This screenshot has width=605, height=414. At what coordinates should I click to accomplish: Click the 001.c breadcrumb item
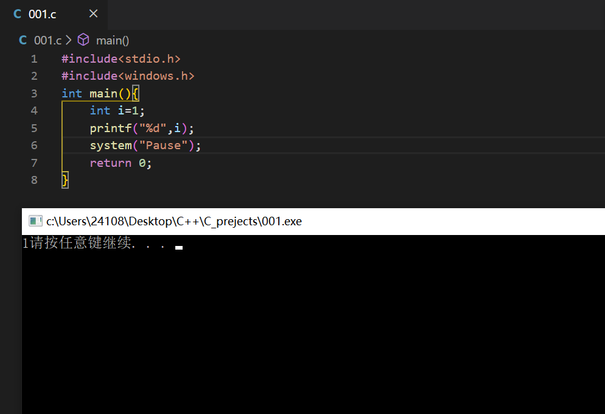[48, 41]
